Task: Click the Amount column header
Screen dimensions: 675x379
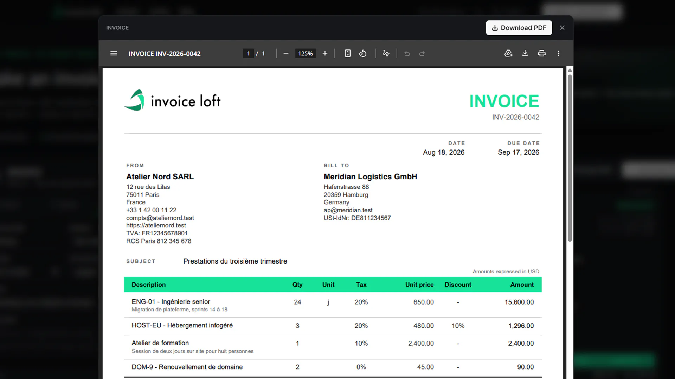Action: [x=522, y=285]
